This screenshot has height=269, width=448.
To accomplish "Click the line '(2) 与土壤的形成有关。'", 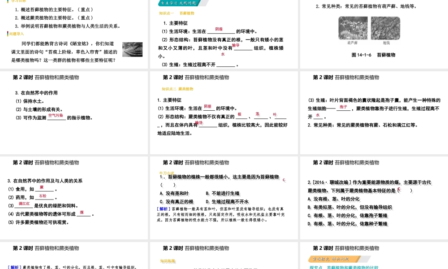I will tap(39, 109).
